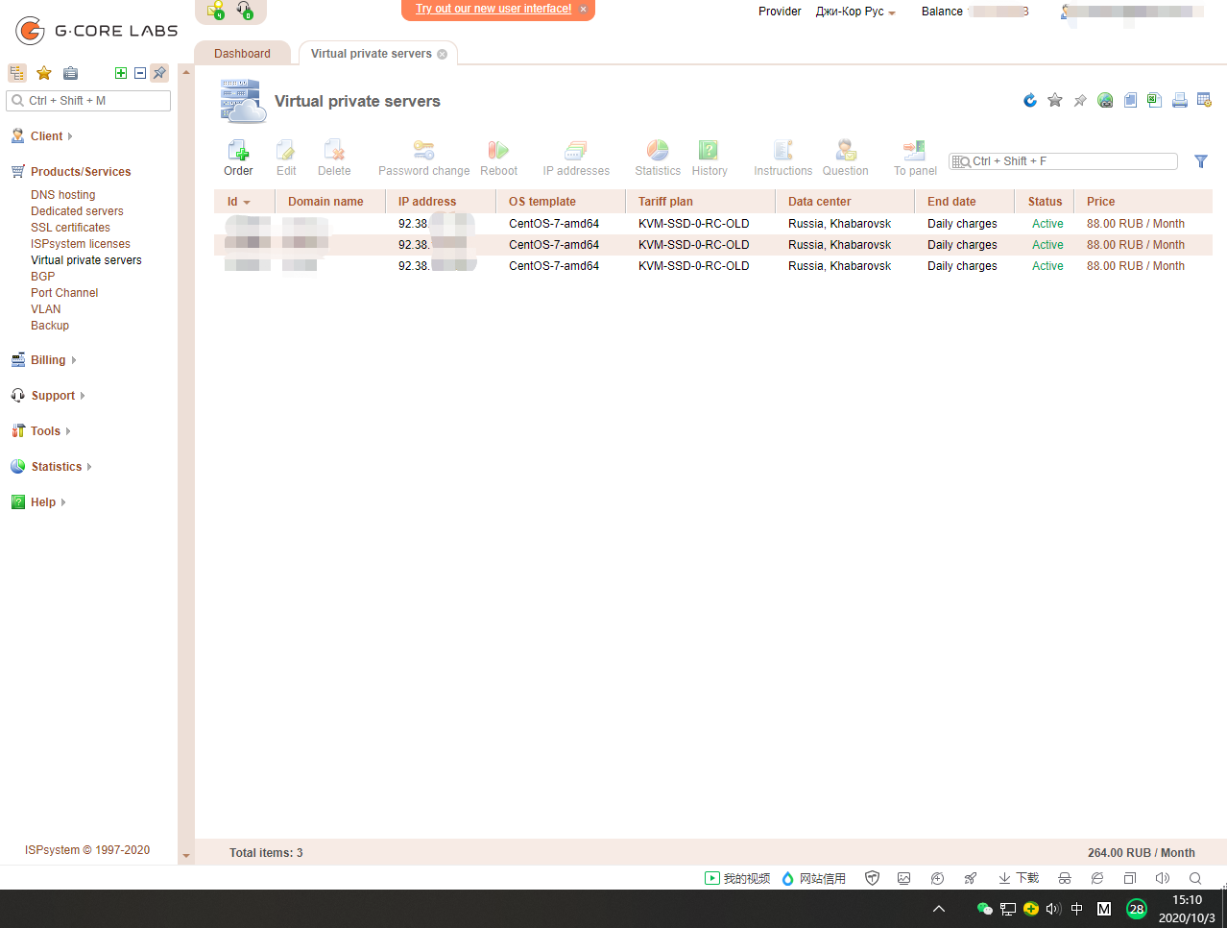The width and height of the screenshot is (1227, 928).
Task: Click the sidebar menu search field
Action: click(x=88, y=101)
